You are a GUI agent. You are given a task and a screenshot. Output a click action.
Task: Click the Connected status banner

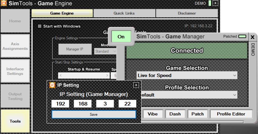click(187, 50)
